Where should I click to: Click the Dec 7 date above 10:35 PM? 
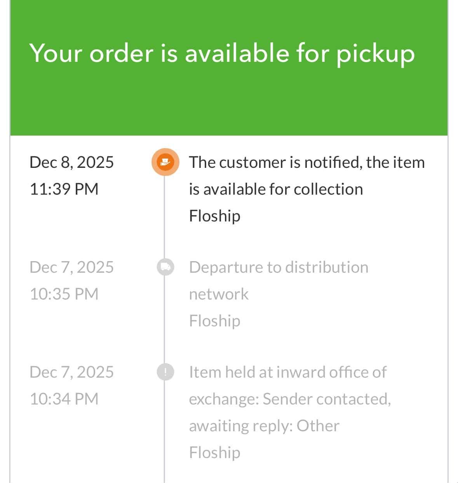(x=71, y=267)
